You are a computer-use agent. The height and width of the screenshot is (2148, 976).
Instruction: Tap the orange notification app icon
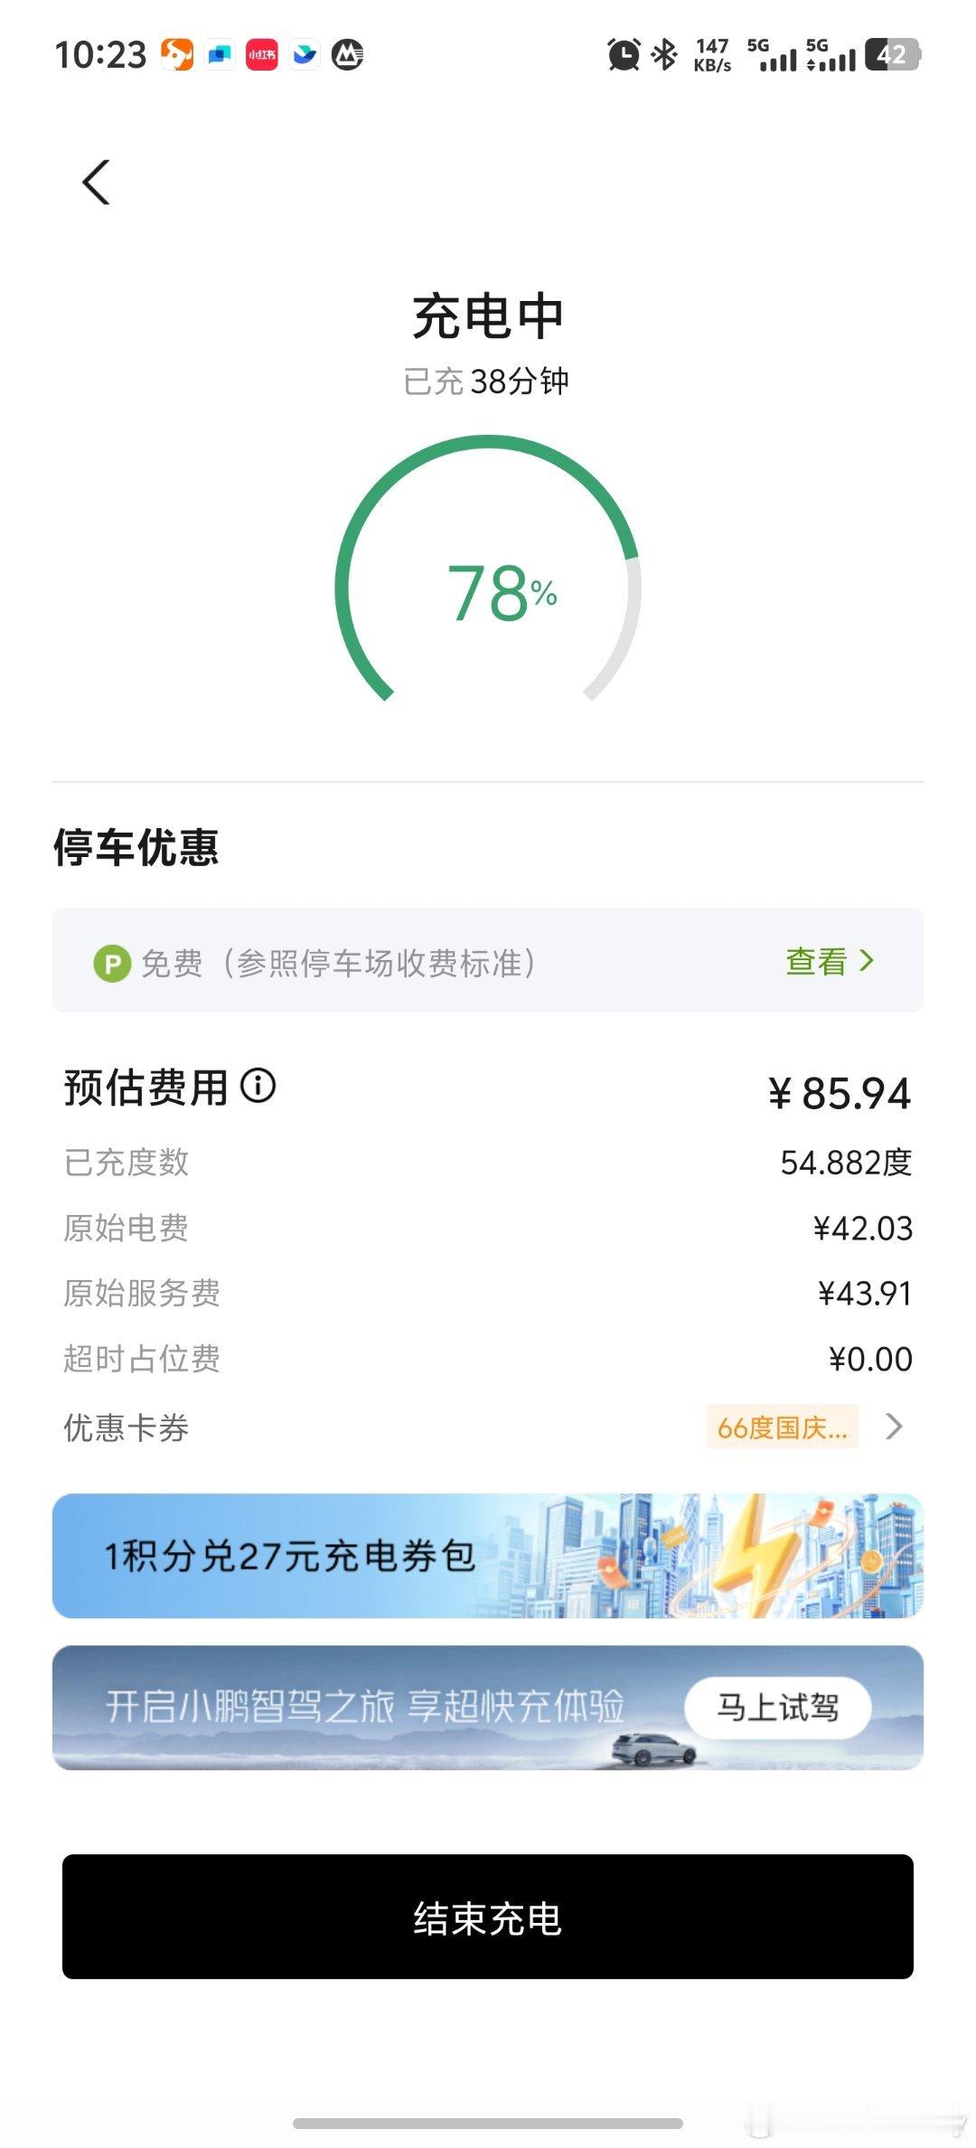177,55
